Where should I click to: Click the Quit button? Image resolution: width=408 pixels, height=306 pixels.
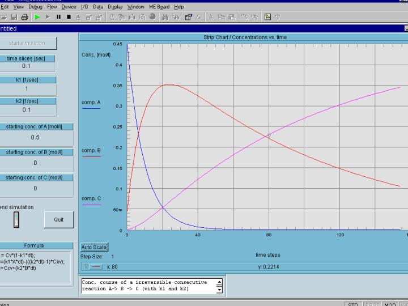click(x=58, y=219)
